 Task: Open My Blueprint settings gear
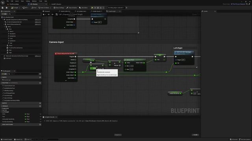coord(40,74)
